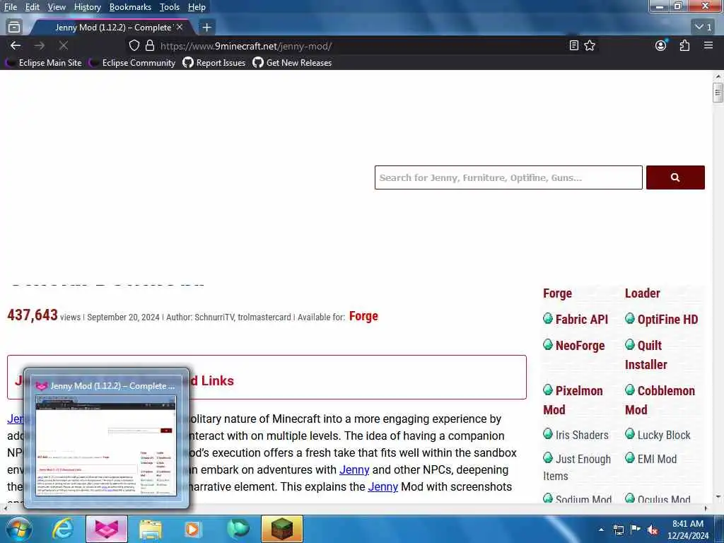
Task: Open the hamburger application menu
Action: [x=708, y=45]
